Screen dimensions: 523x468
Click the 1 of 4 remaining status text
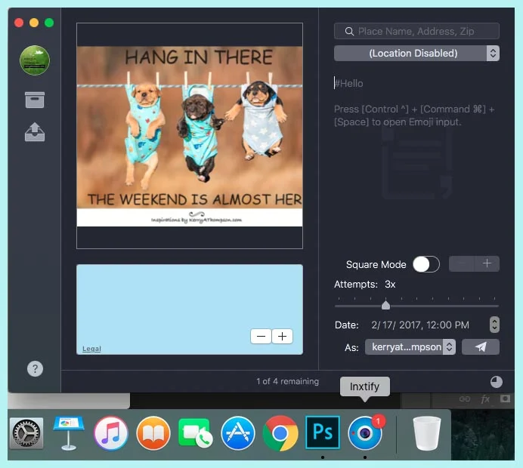click(x=287, y=382)
